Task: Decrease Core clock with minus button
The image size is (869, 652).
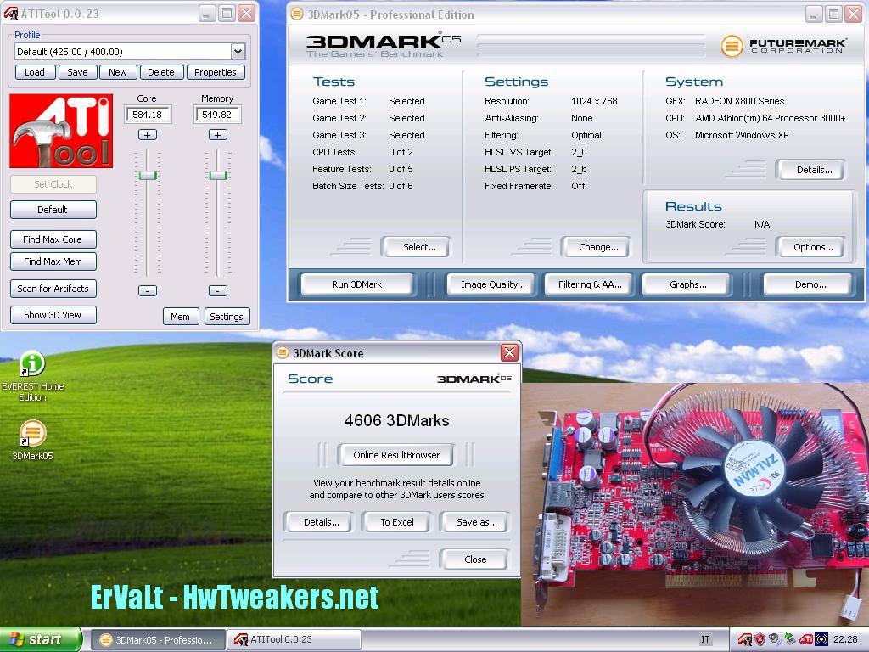Action: pos(148,290)
